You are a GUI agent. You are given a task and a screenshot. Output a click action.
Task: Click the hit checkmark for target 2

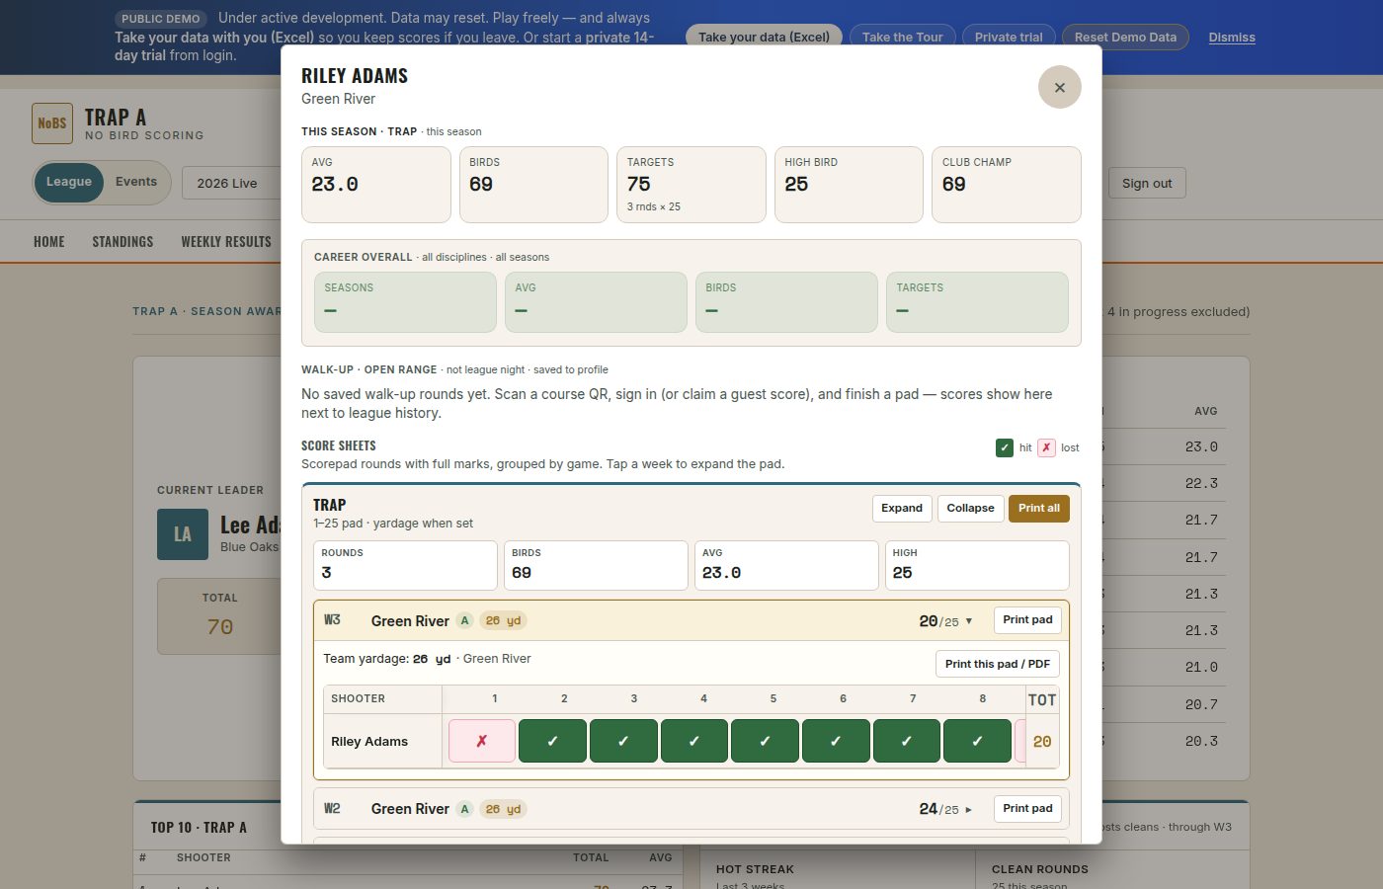(x=552, y=741)
